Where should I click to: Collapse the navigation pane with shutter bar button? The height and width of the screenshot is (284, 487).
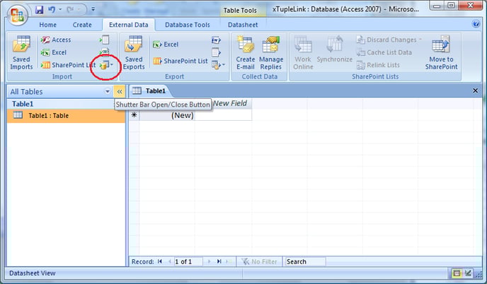pos(119,91)
